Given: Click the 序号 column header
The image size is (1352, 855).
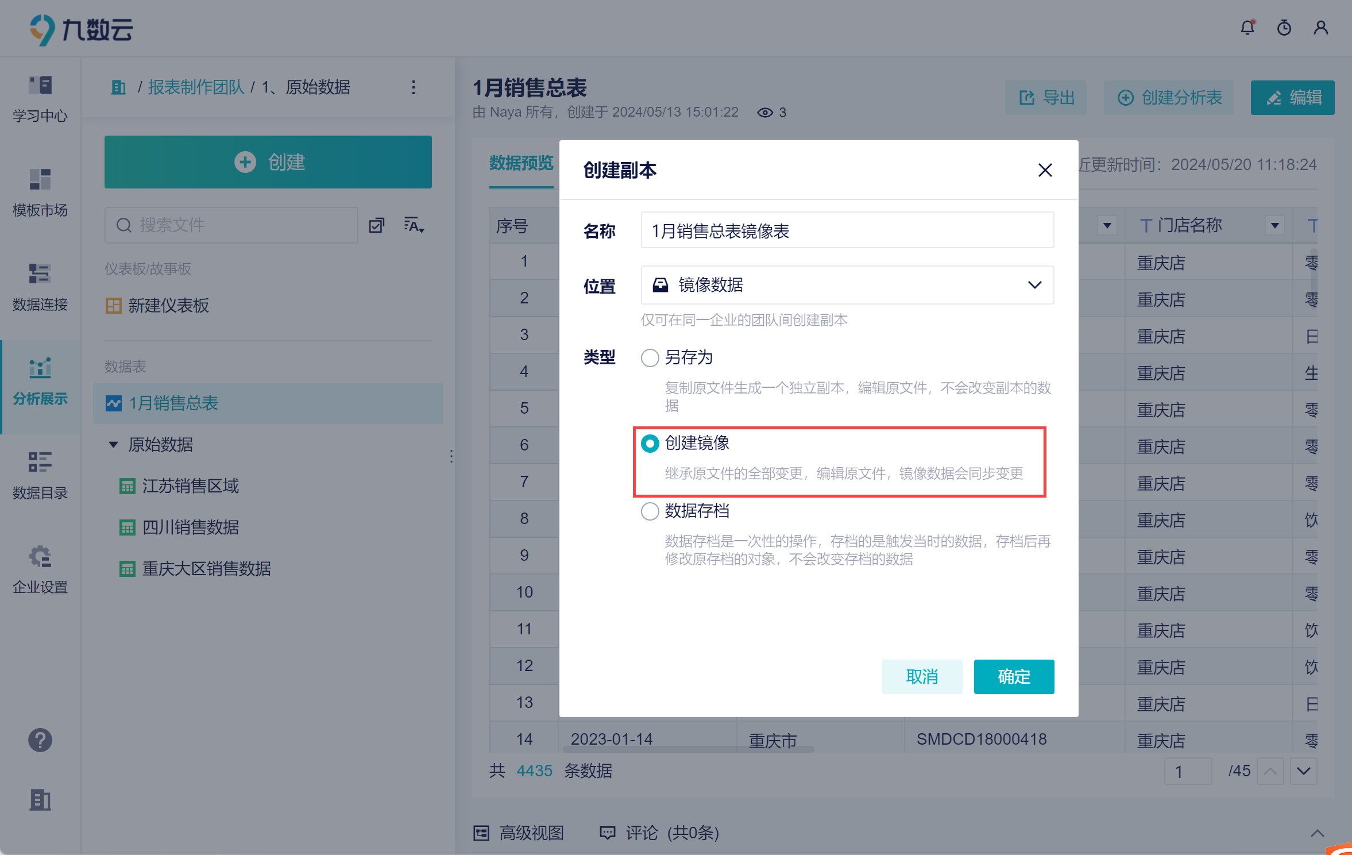Looking at the screenshot, I should (x=524, y=225).
